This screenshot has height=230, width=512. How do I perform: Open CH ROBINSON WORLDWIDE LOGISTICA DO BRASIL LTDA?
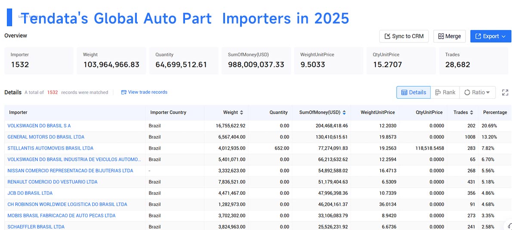pos(67,204)
